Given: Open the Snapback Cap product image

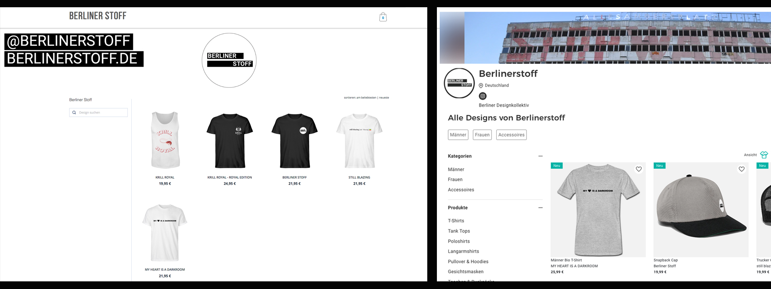Looking at the screenshot, I should point(701,210).
